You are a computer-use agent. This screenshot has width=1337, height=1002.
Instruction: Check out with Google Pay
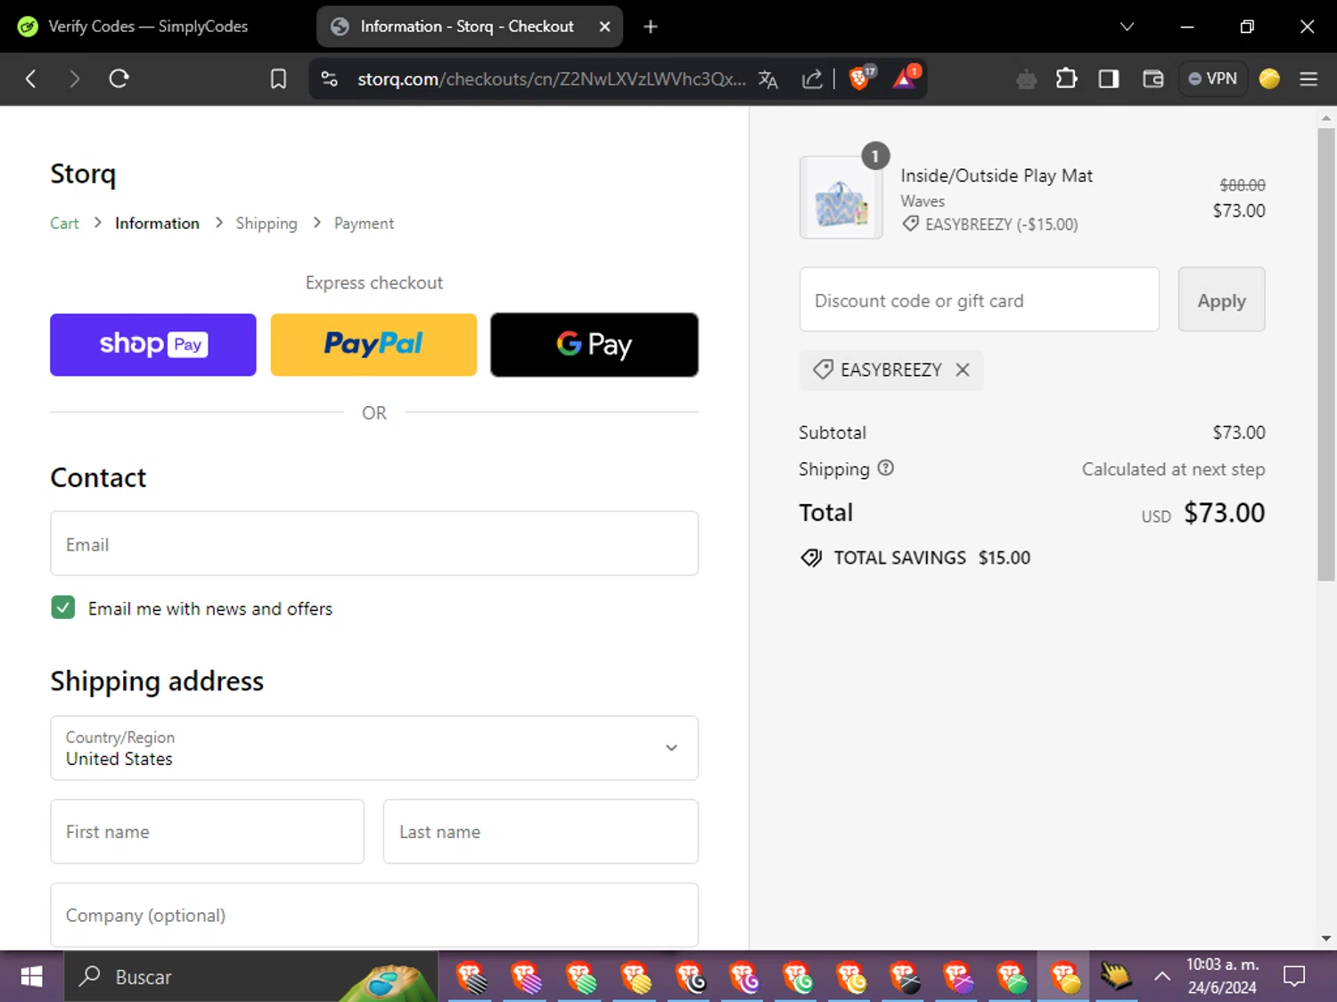[x=595, y=345]
